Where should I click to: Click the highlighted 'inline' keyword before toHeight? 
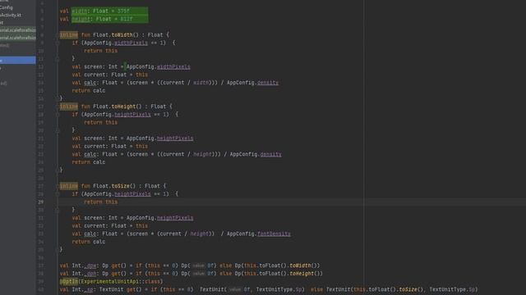pyautogui.click(x=69, y=107)
